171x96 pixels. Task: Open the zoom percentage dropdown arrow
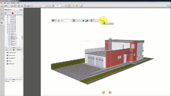click(x=61, y=6)
